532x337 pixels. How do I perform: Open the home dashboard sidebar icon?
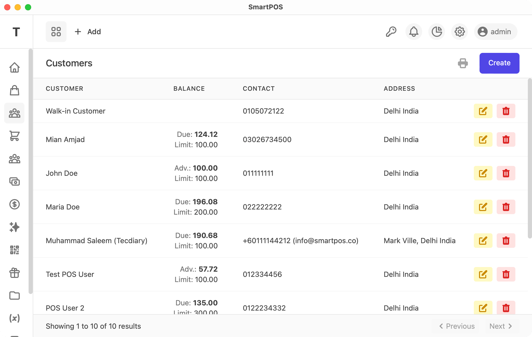(x=15, y=68)
